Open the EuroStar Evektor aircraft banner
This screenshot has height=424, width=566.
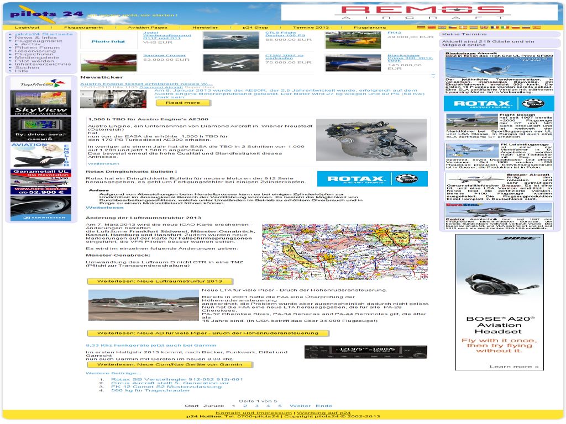click(x=499, y=210)
